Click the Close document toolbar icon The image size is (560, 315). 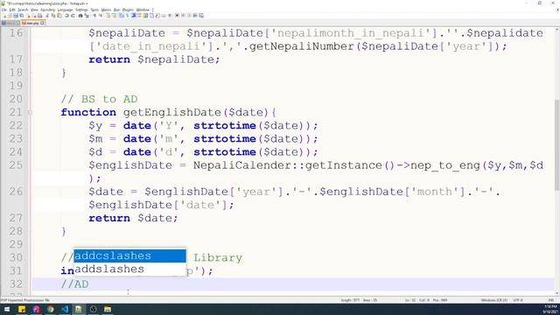29,16
